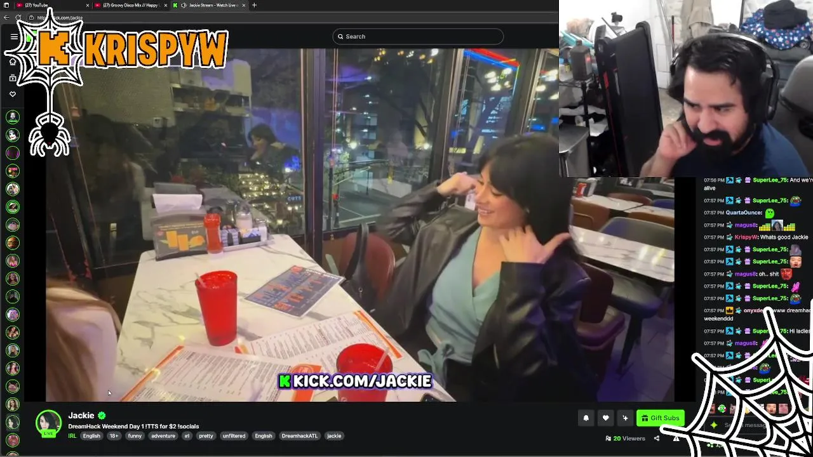The width and height of the screenshot is (813, 457).
Task: Select the 18+ tag
Action: tap(114, 436)
